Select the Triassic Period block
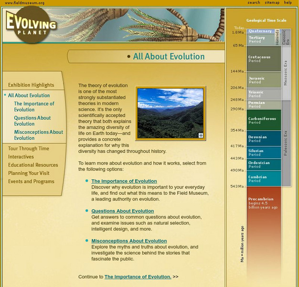Viewport: 299px width, 287px height. [264, 94]
